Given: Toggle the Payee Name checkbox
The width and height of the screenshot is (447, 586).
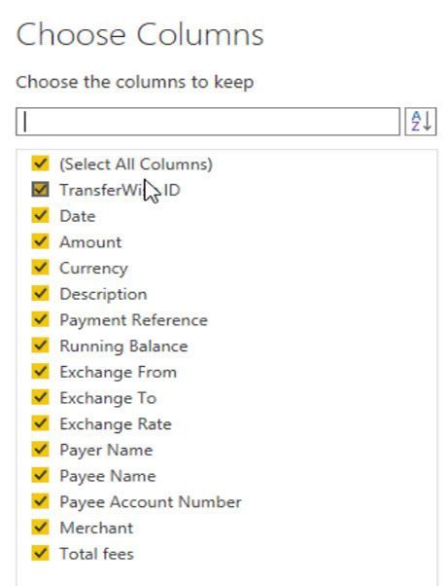Looking at the screenshot, I should point(40,475).
